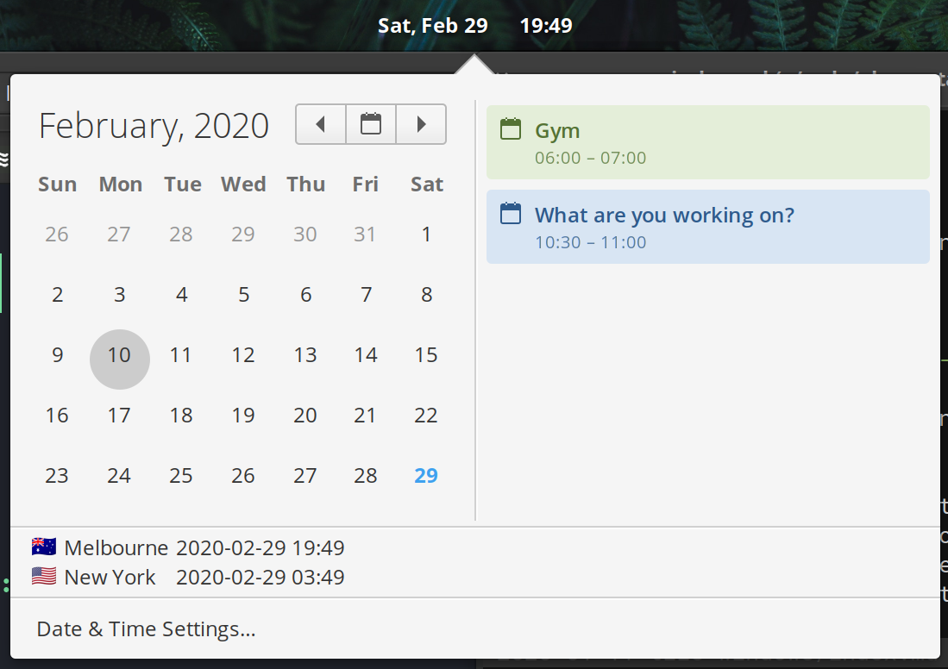Click the green calendar icon beside Gym
This screenshot has height=669, width=948.
coord(511,128)
